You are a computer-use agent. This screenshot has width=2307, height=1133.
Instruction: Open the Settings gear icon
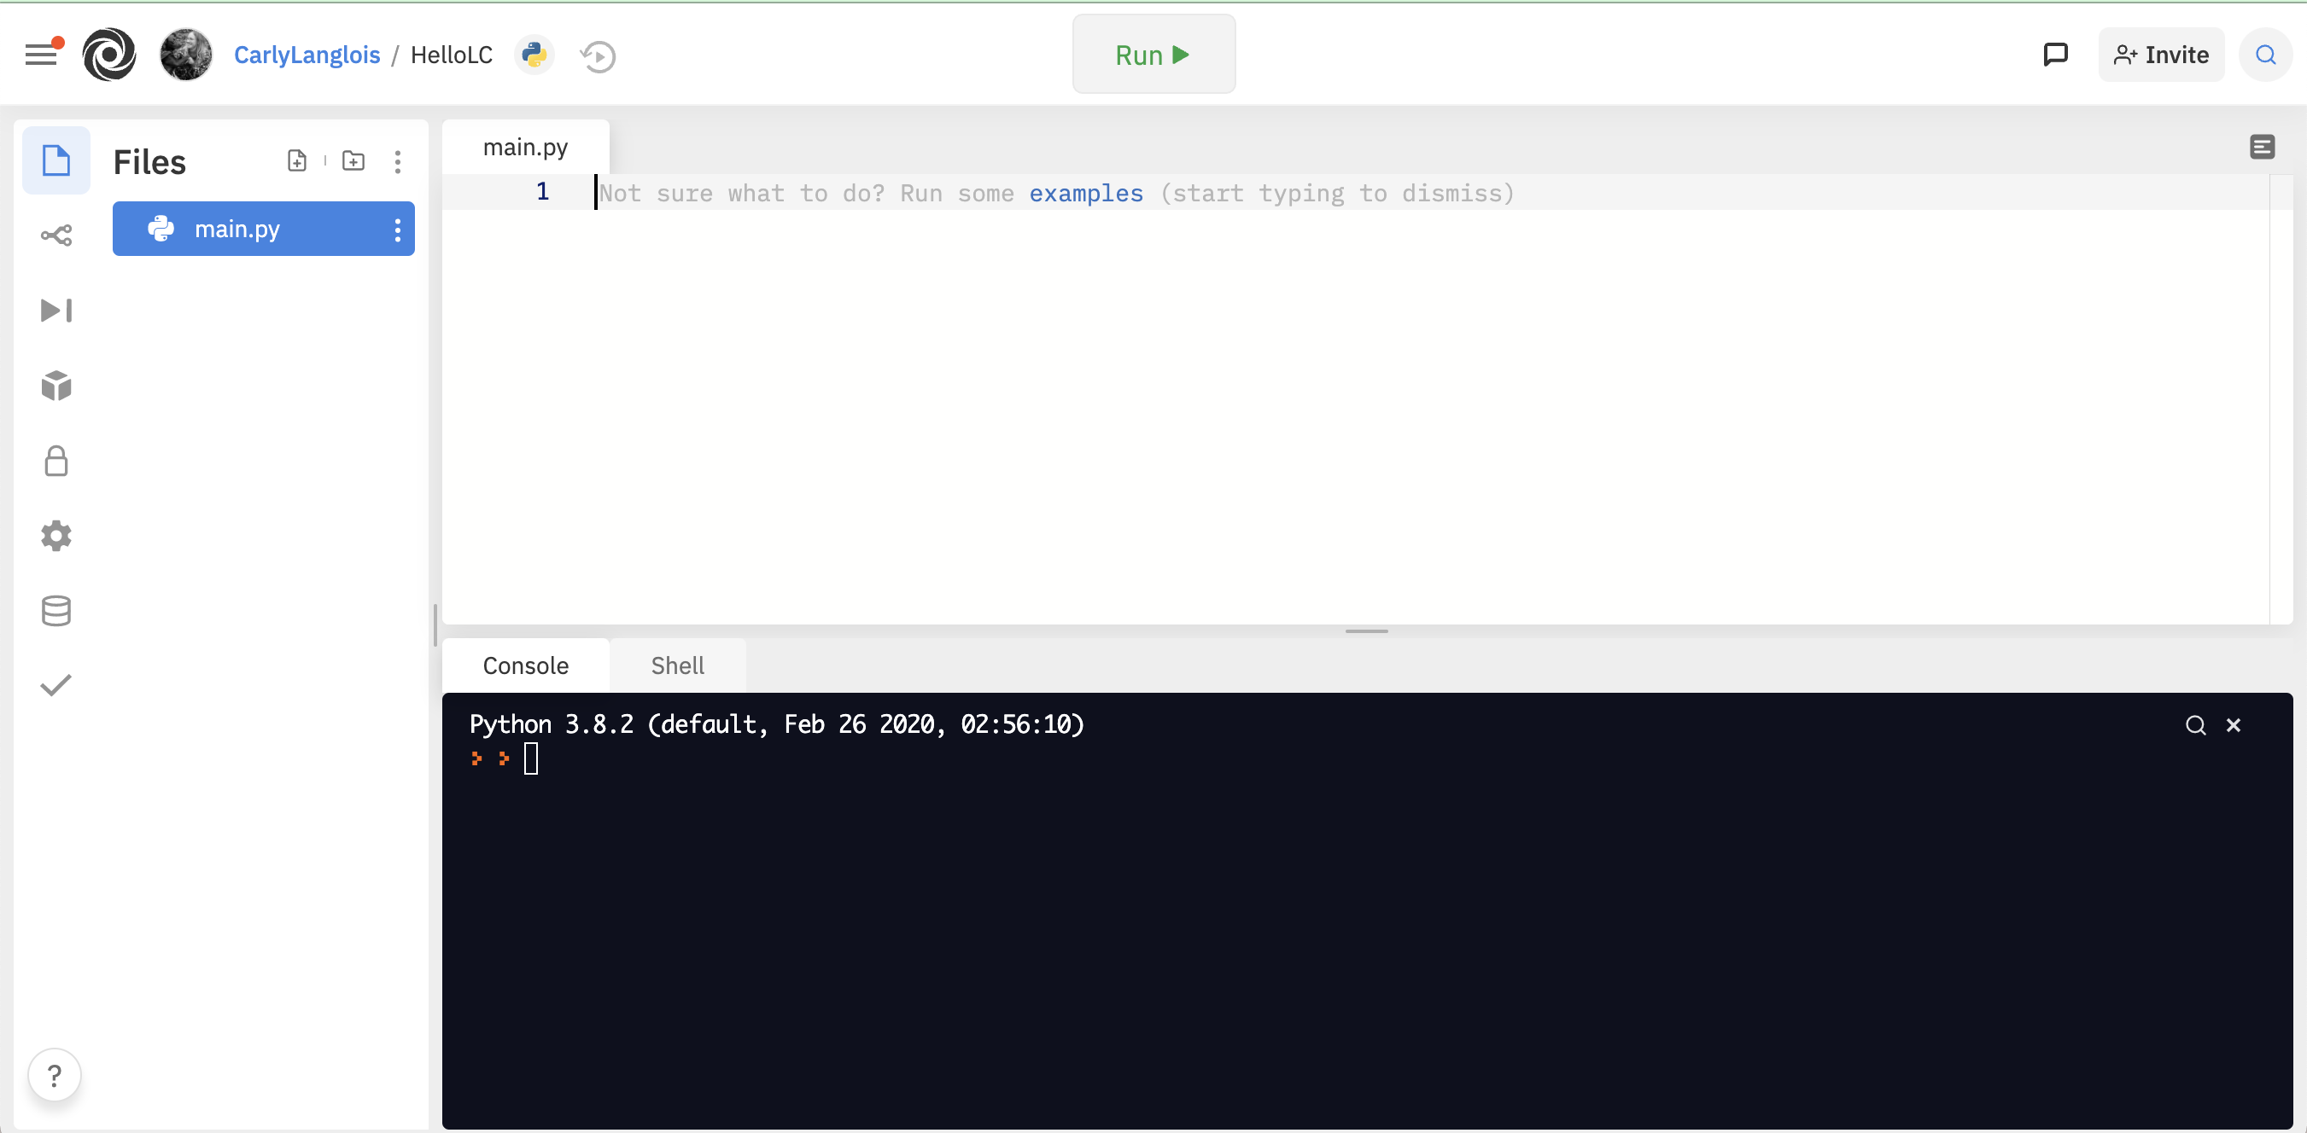click(55, 536)
